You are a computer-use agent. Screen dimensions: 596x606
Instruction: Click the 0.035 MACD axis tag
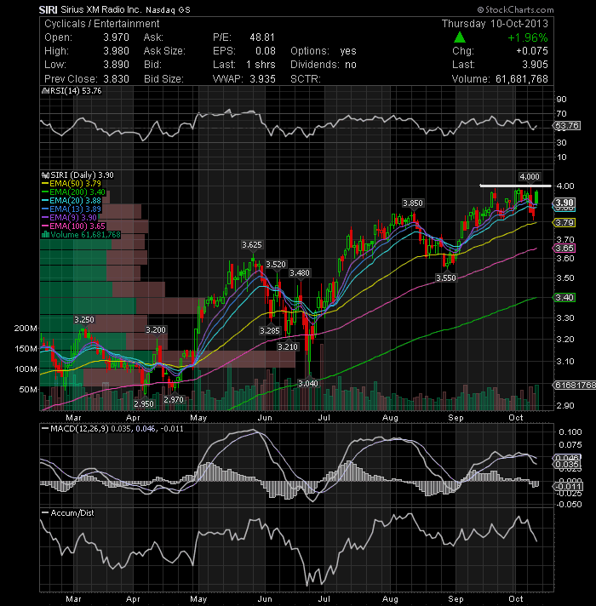(x=567, y=465)
